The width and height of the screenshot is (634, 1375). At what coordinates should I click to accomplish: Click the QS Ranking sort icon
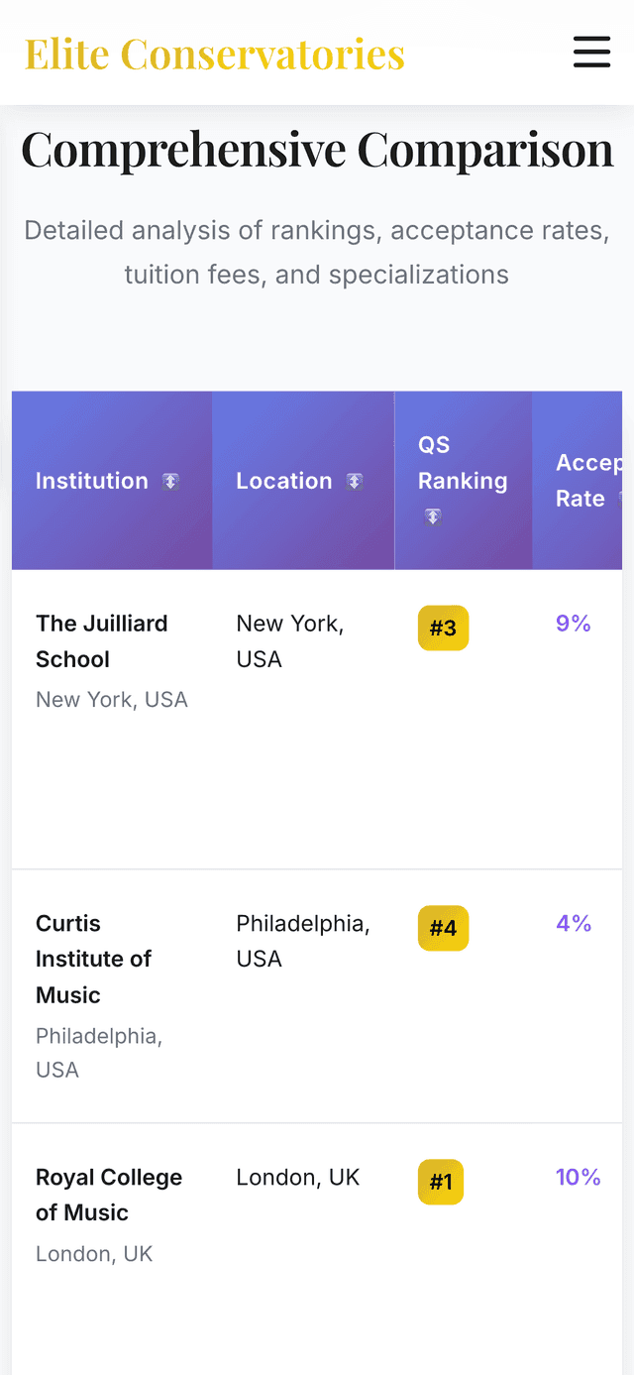pos(433,516)
